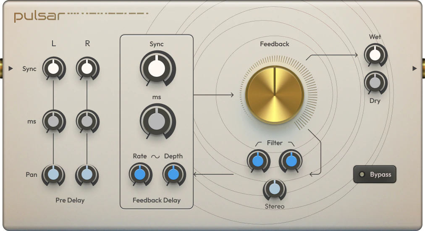Click the pulsar logo

(x=39, y=16)
